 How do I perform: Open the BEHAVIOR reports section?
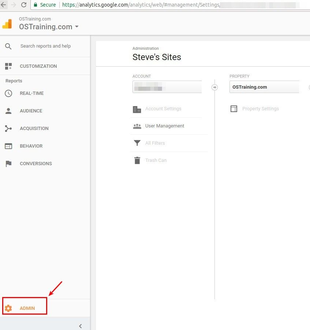(31, 146)
